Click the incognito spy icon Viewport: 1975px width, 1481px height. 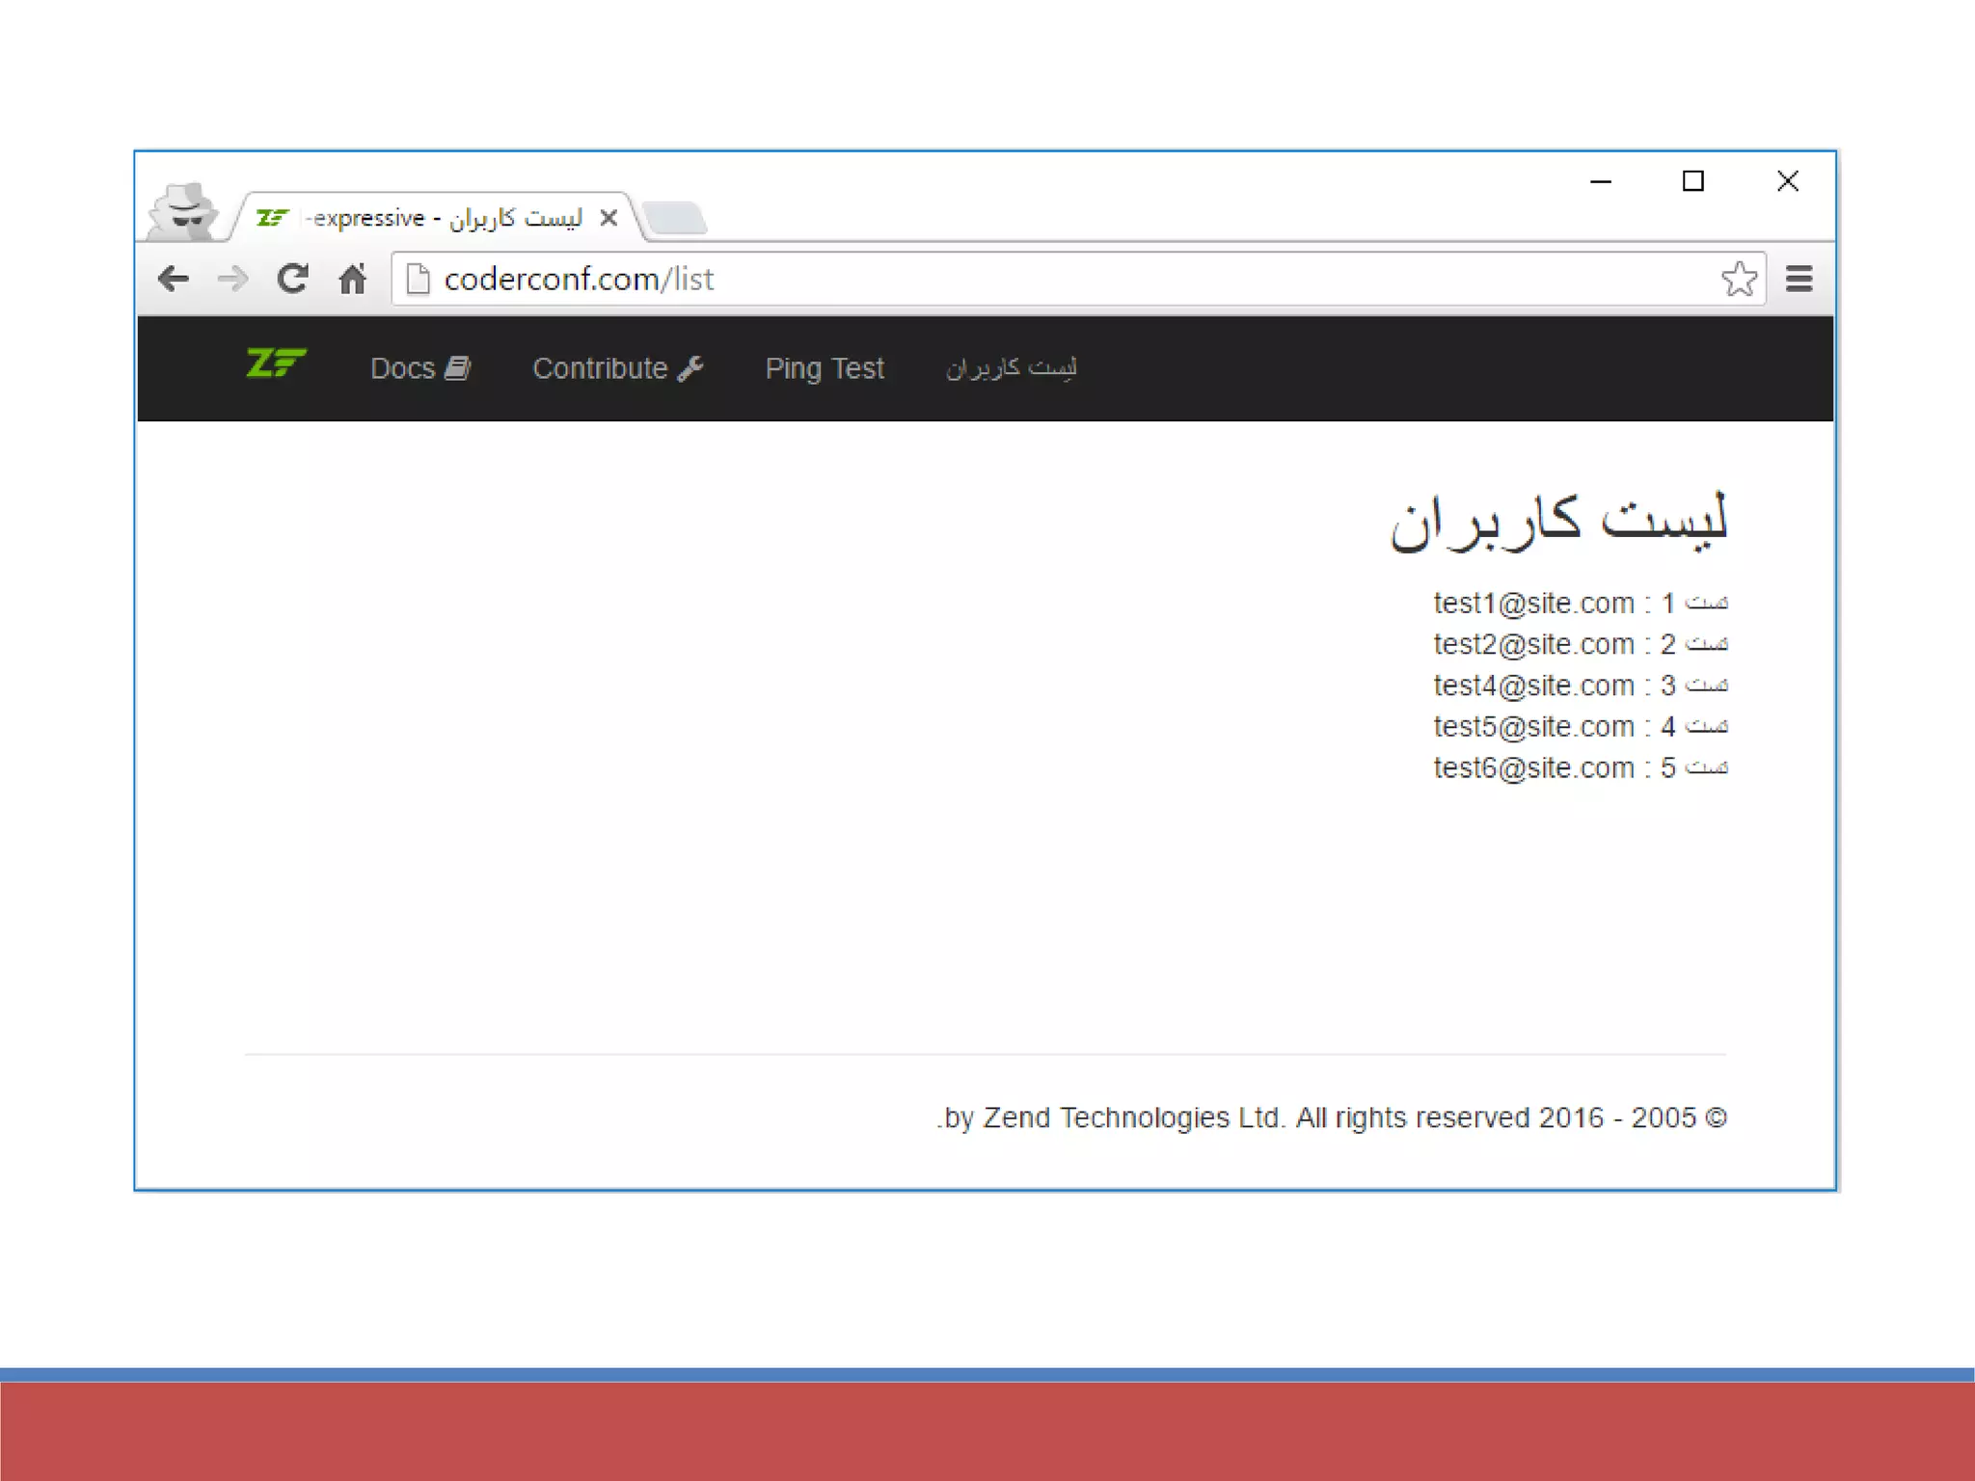point(184,211)
